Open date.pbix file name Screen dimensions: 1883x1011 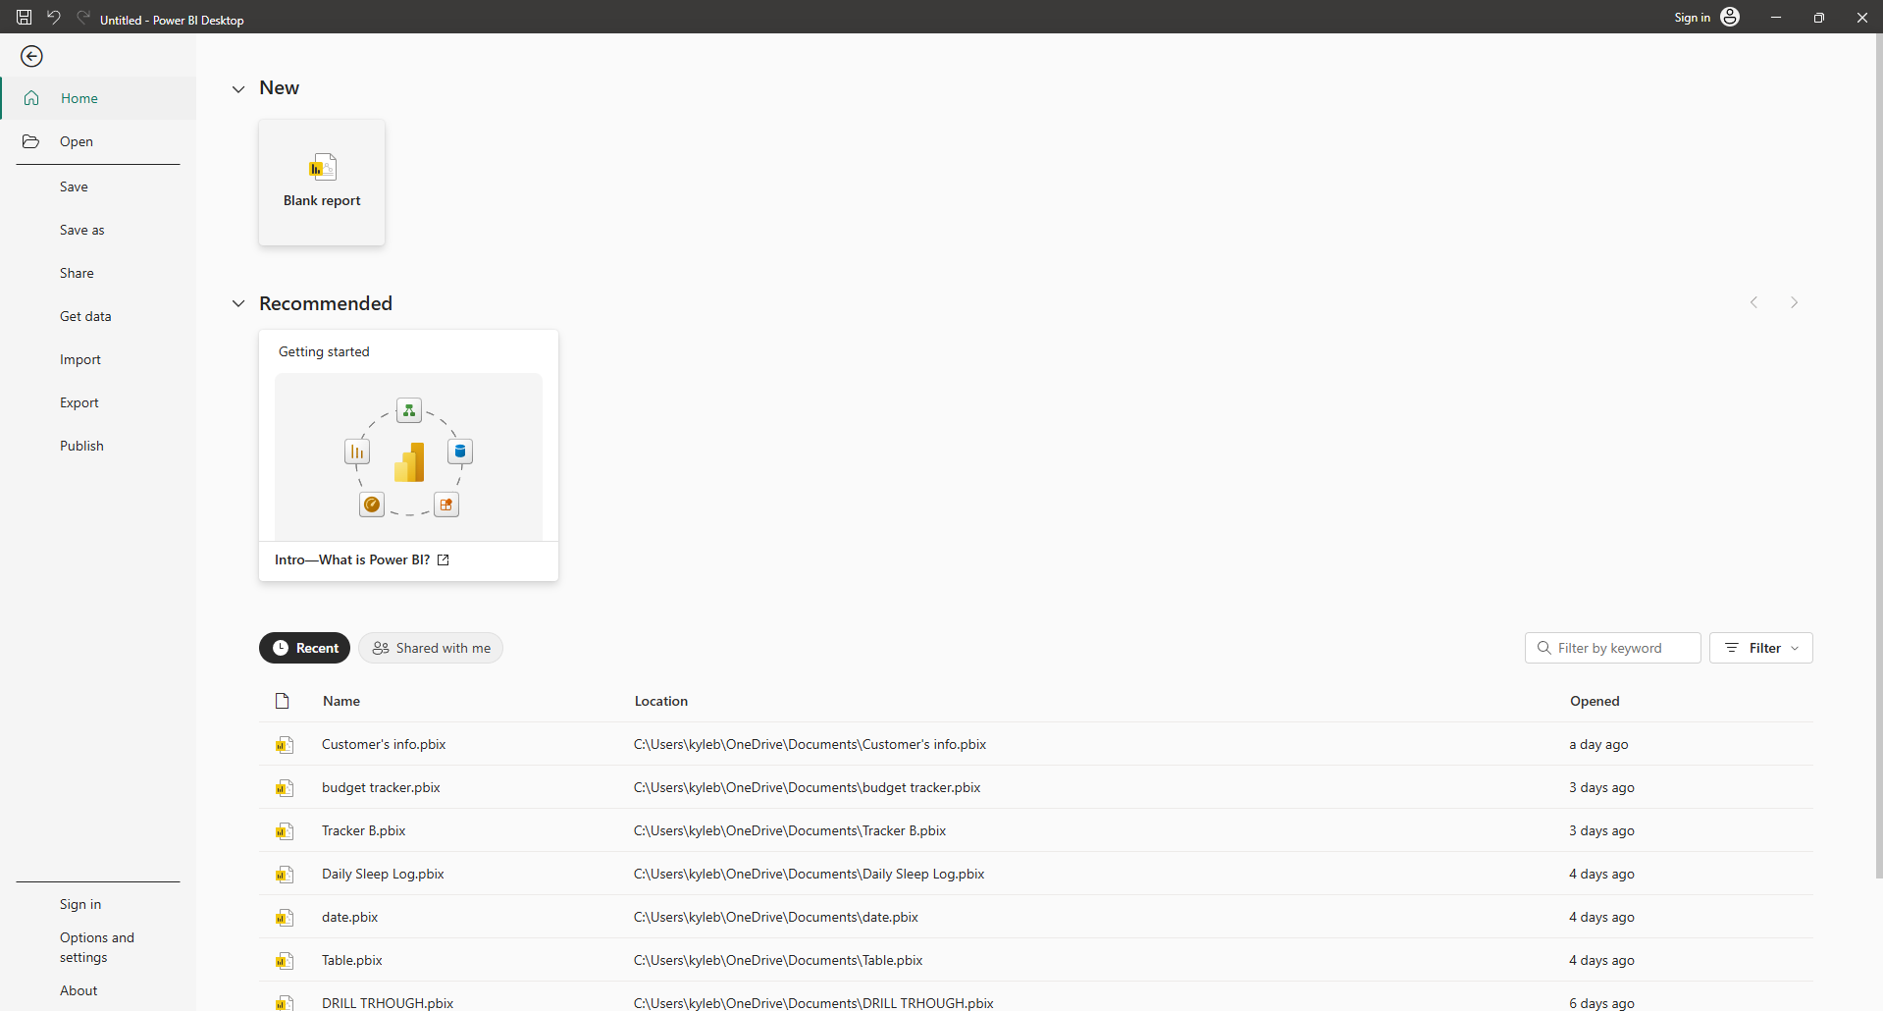[349, 917]
